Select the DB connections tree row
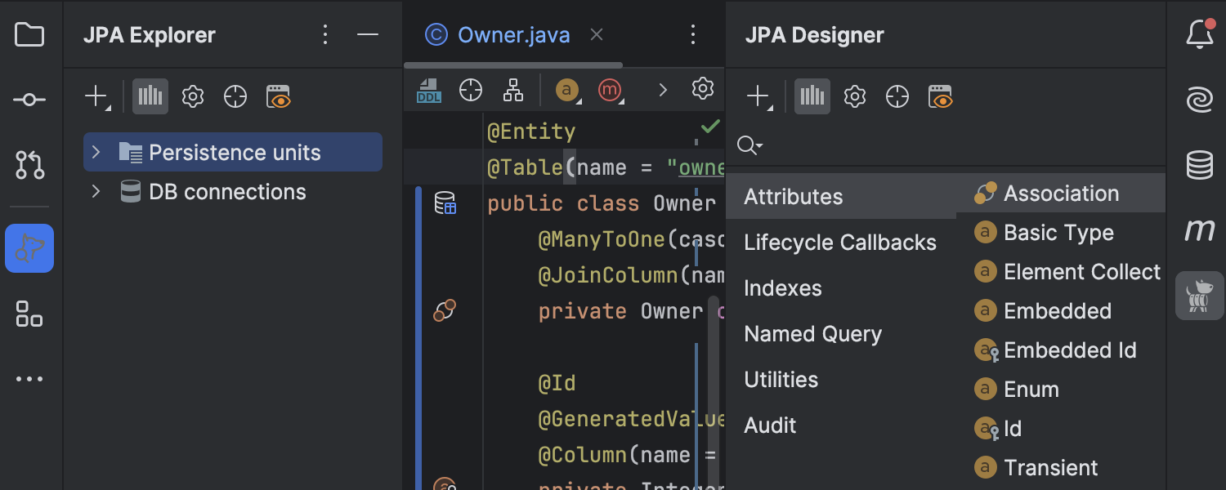This screenshot has height=490, width=1226. [233, 191]
